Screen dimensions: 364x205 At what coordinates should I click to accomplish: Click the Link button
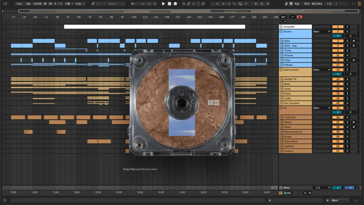pyautogui.click(x=19, y=4)
